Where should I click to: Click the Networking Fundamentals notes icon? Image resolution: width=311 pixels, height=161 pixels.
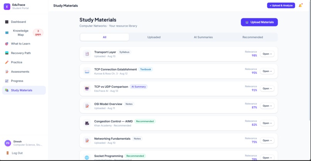tap(87, 140)
